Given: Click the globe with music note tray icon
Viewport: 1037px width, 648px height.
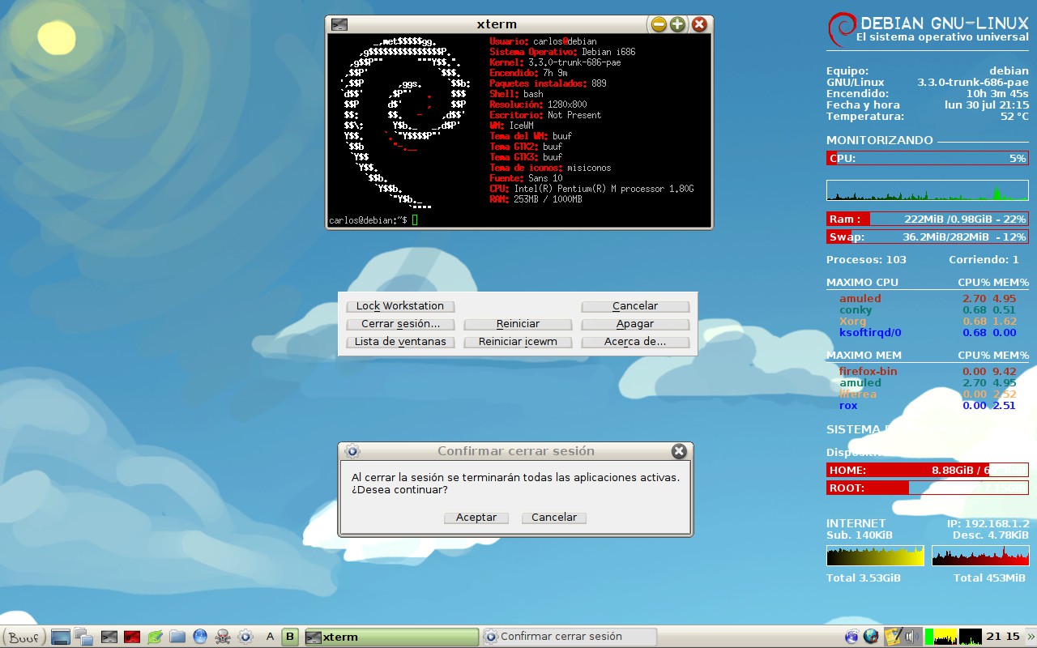Looking at the screenshot, I should [x=871, y=637].
